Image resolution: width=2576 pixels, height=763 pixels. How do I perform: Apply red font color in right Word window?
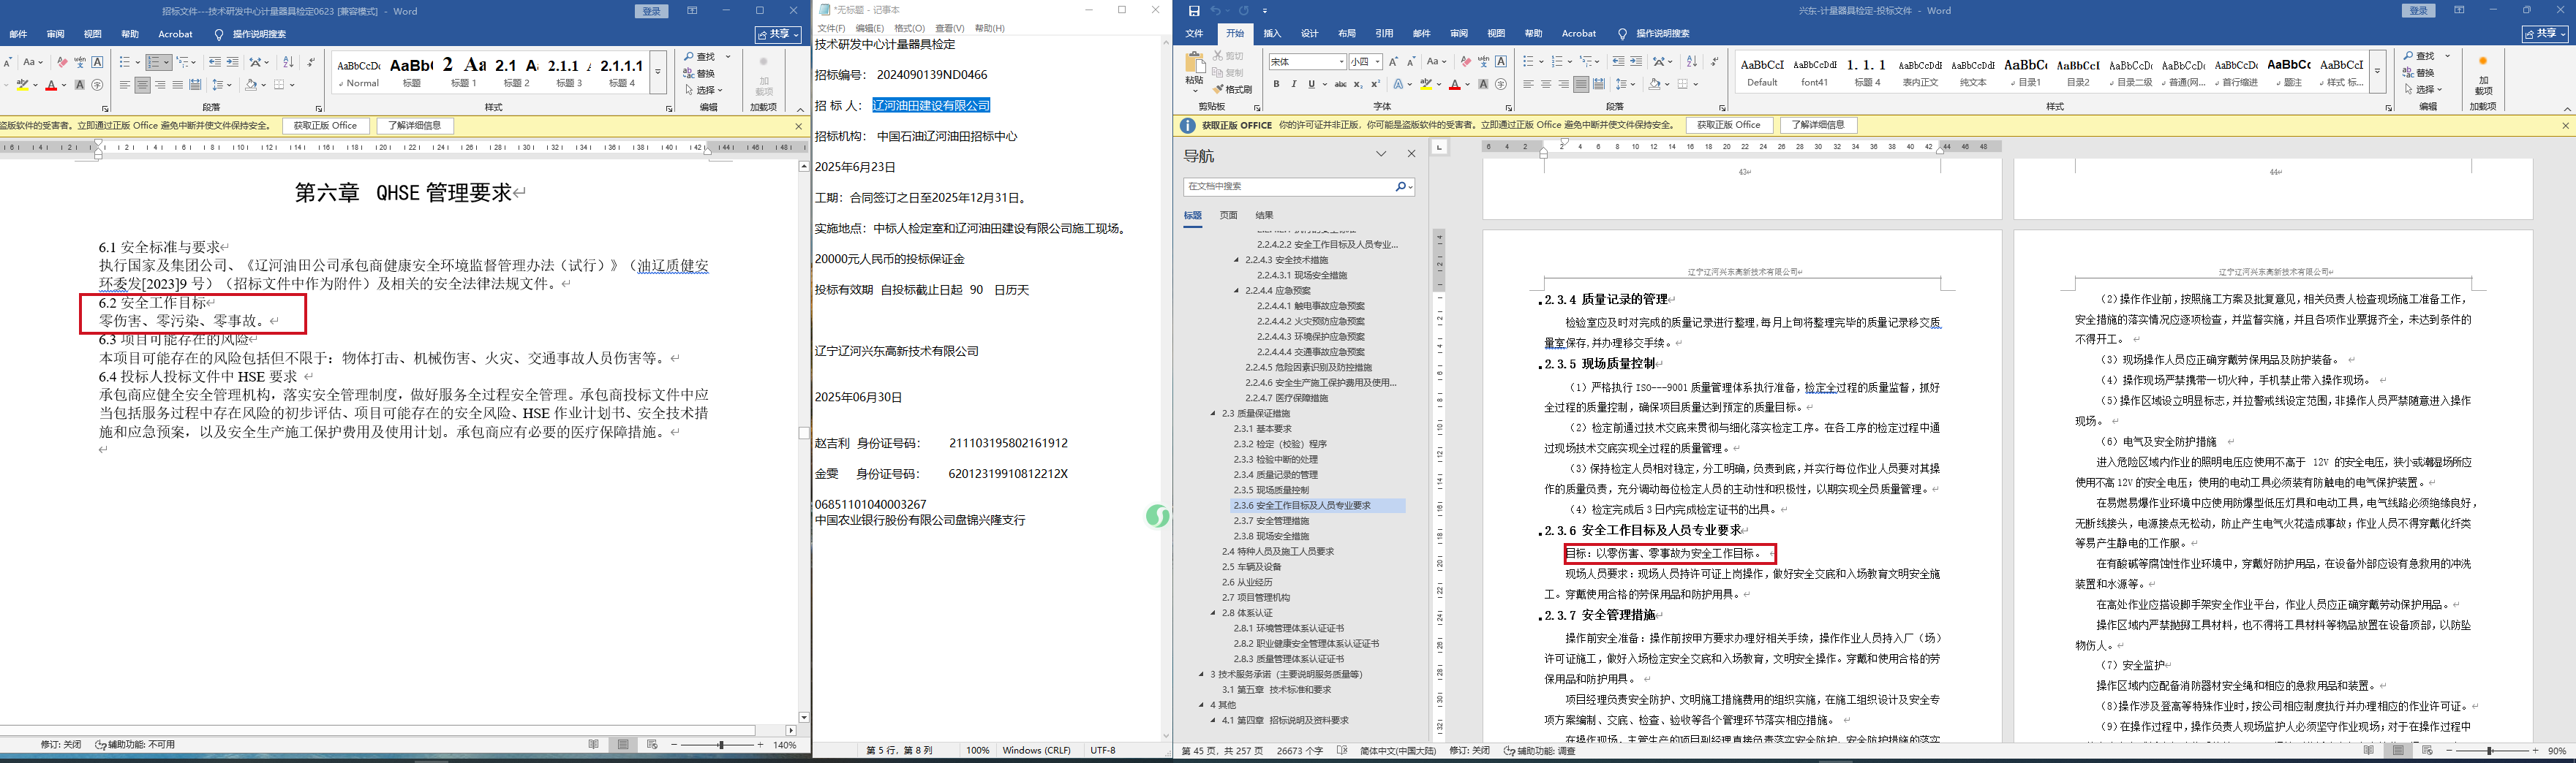point(1455,85)
